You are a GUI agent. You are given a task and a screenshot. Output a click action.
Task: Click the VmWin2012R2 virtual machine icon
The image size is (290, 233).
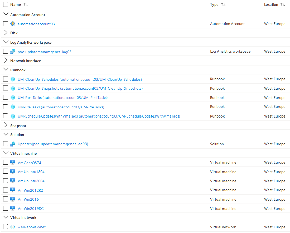[x=13, y=190]
